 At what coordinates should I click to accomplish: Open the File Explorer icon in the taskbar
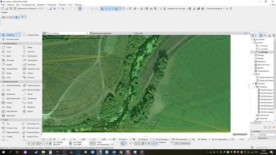pyautogui.click(x=43, y=152)
